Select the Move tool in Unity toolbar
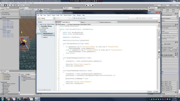The image size is (180, 101). point(5,5)
